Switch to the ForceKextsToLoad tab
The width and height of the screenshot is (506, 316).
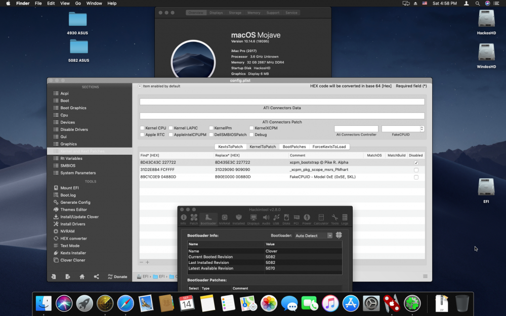329,147
